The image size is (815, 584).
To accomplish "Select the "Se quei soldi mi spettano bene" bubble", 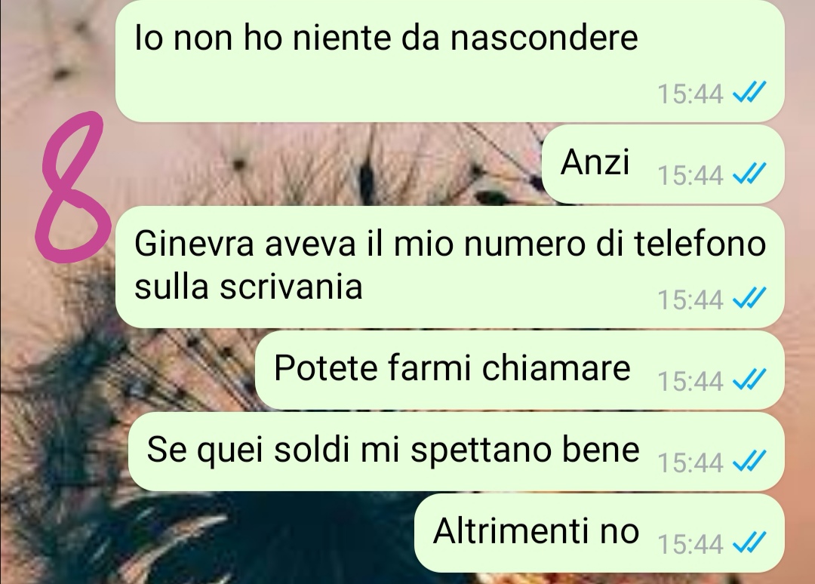I will (456, 451).
